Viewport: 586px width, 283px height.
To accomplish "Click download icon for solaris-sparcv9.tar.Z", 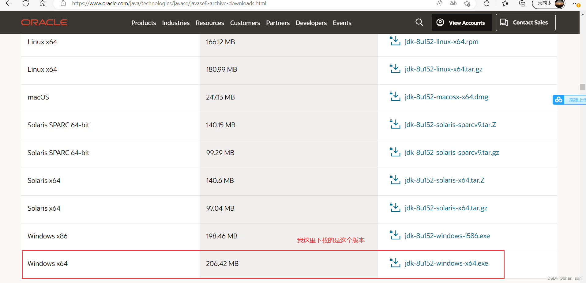I will click(x=395, y=124).
